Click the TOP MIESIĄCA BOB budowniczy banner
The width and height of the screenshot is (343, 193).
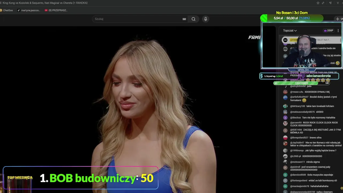(x=80, y=178)
